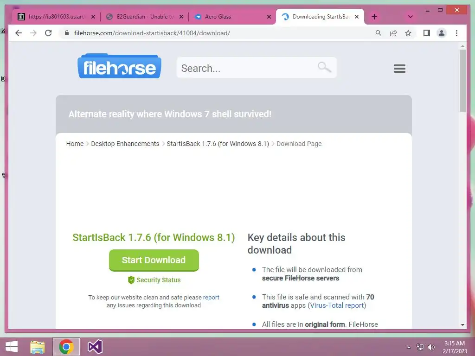The height and width of the screenshot is (356, 475).
Task: Open the volume tray icon
Action: tap(431, 347)
